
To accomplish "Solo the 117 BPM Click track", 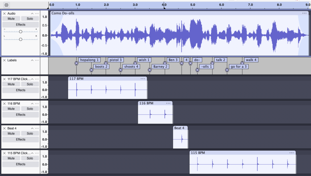I will (x=30, y=84).
